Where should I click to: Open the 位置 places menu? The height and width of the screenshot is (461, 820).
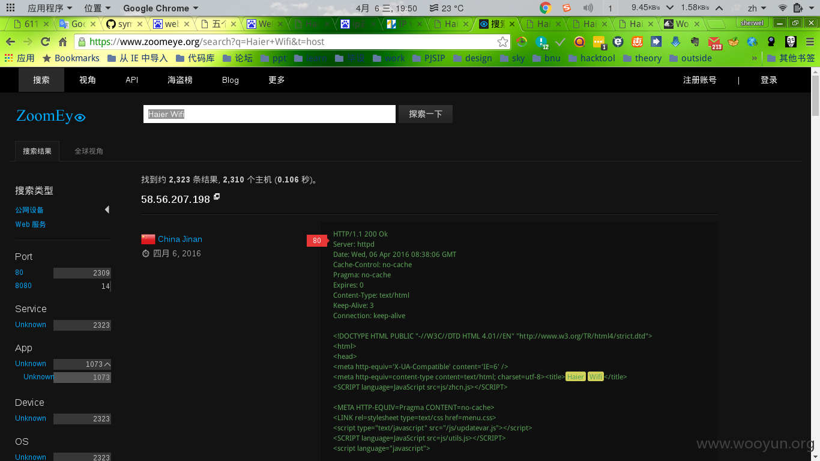97,8
